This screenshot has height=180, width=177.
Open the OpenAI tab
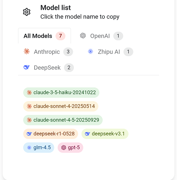102,36
